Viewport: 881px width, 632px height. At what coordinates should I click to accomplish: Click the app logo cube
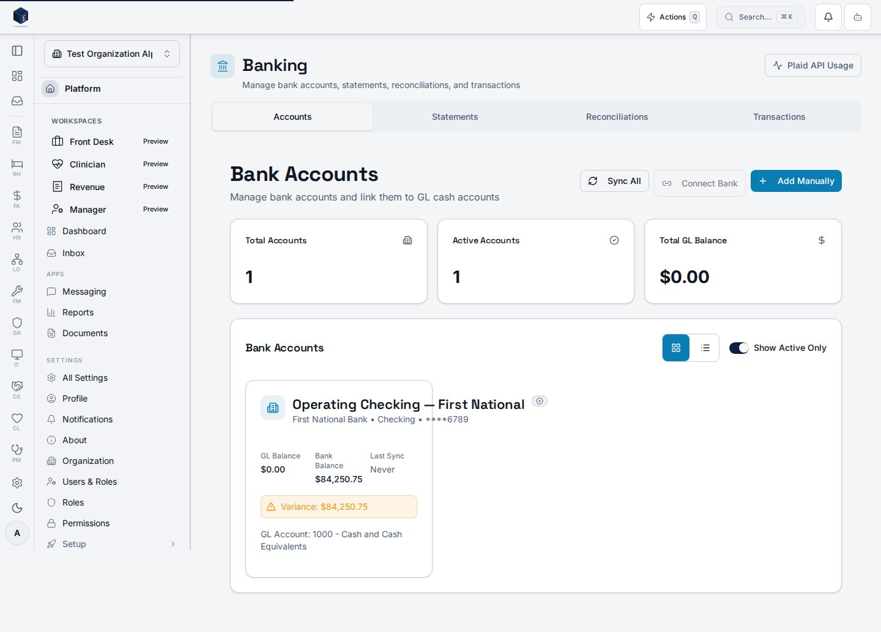(21, 16)
